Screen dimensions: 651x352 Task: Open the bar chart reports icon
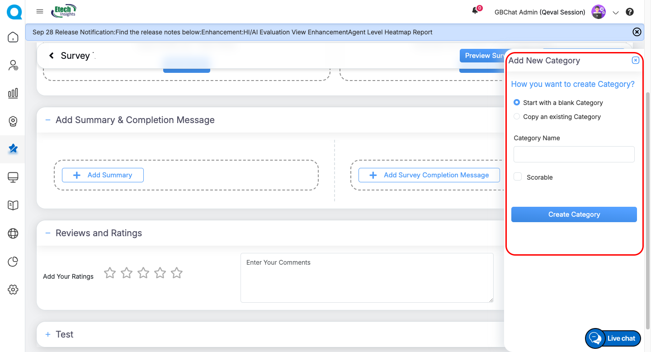(13, 93)
